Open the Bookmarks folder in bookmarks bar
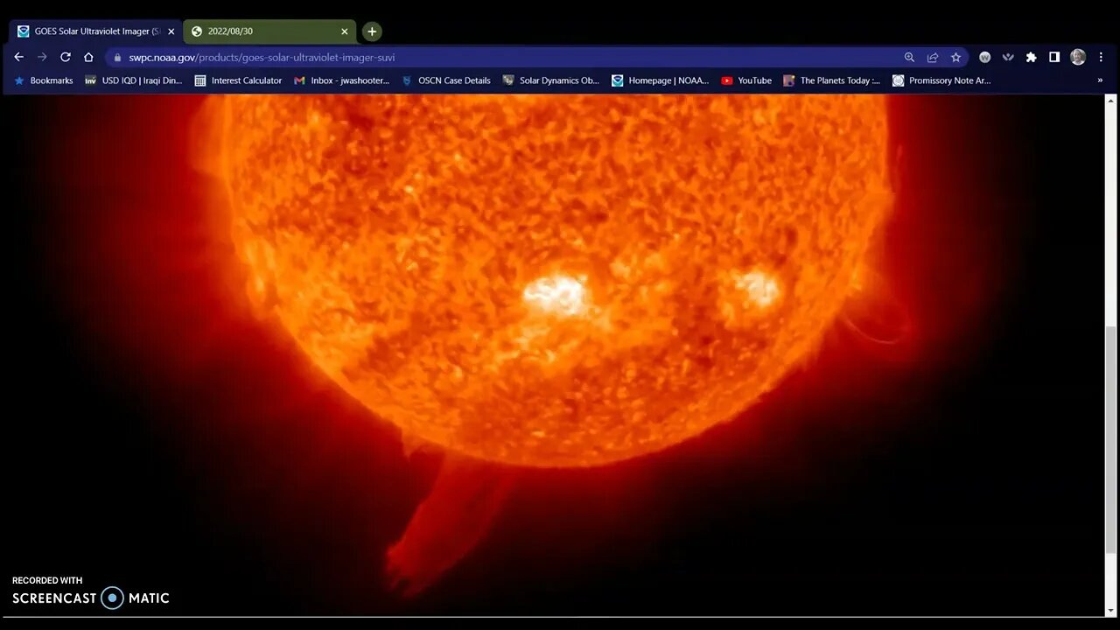1120x630 pixels. coord(44,80)
